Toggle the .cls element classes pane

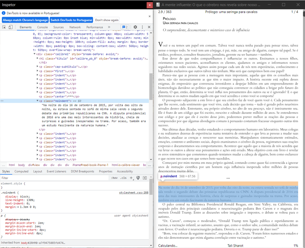[123, 178]
